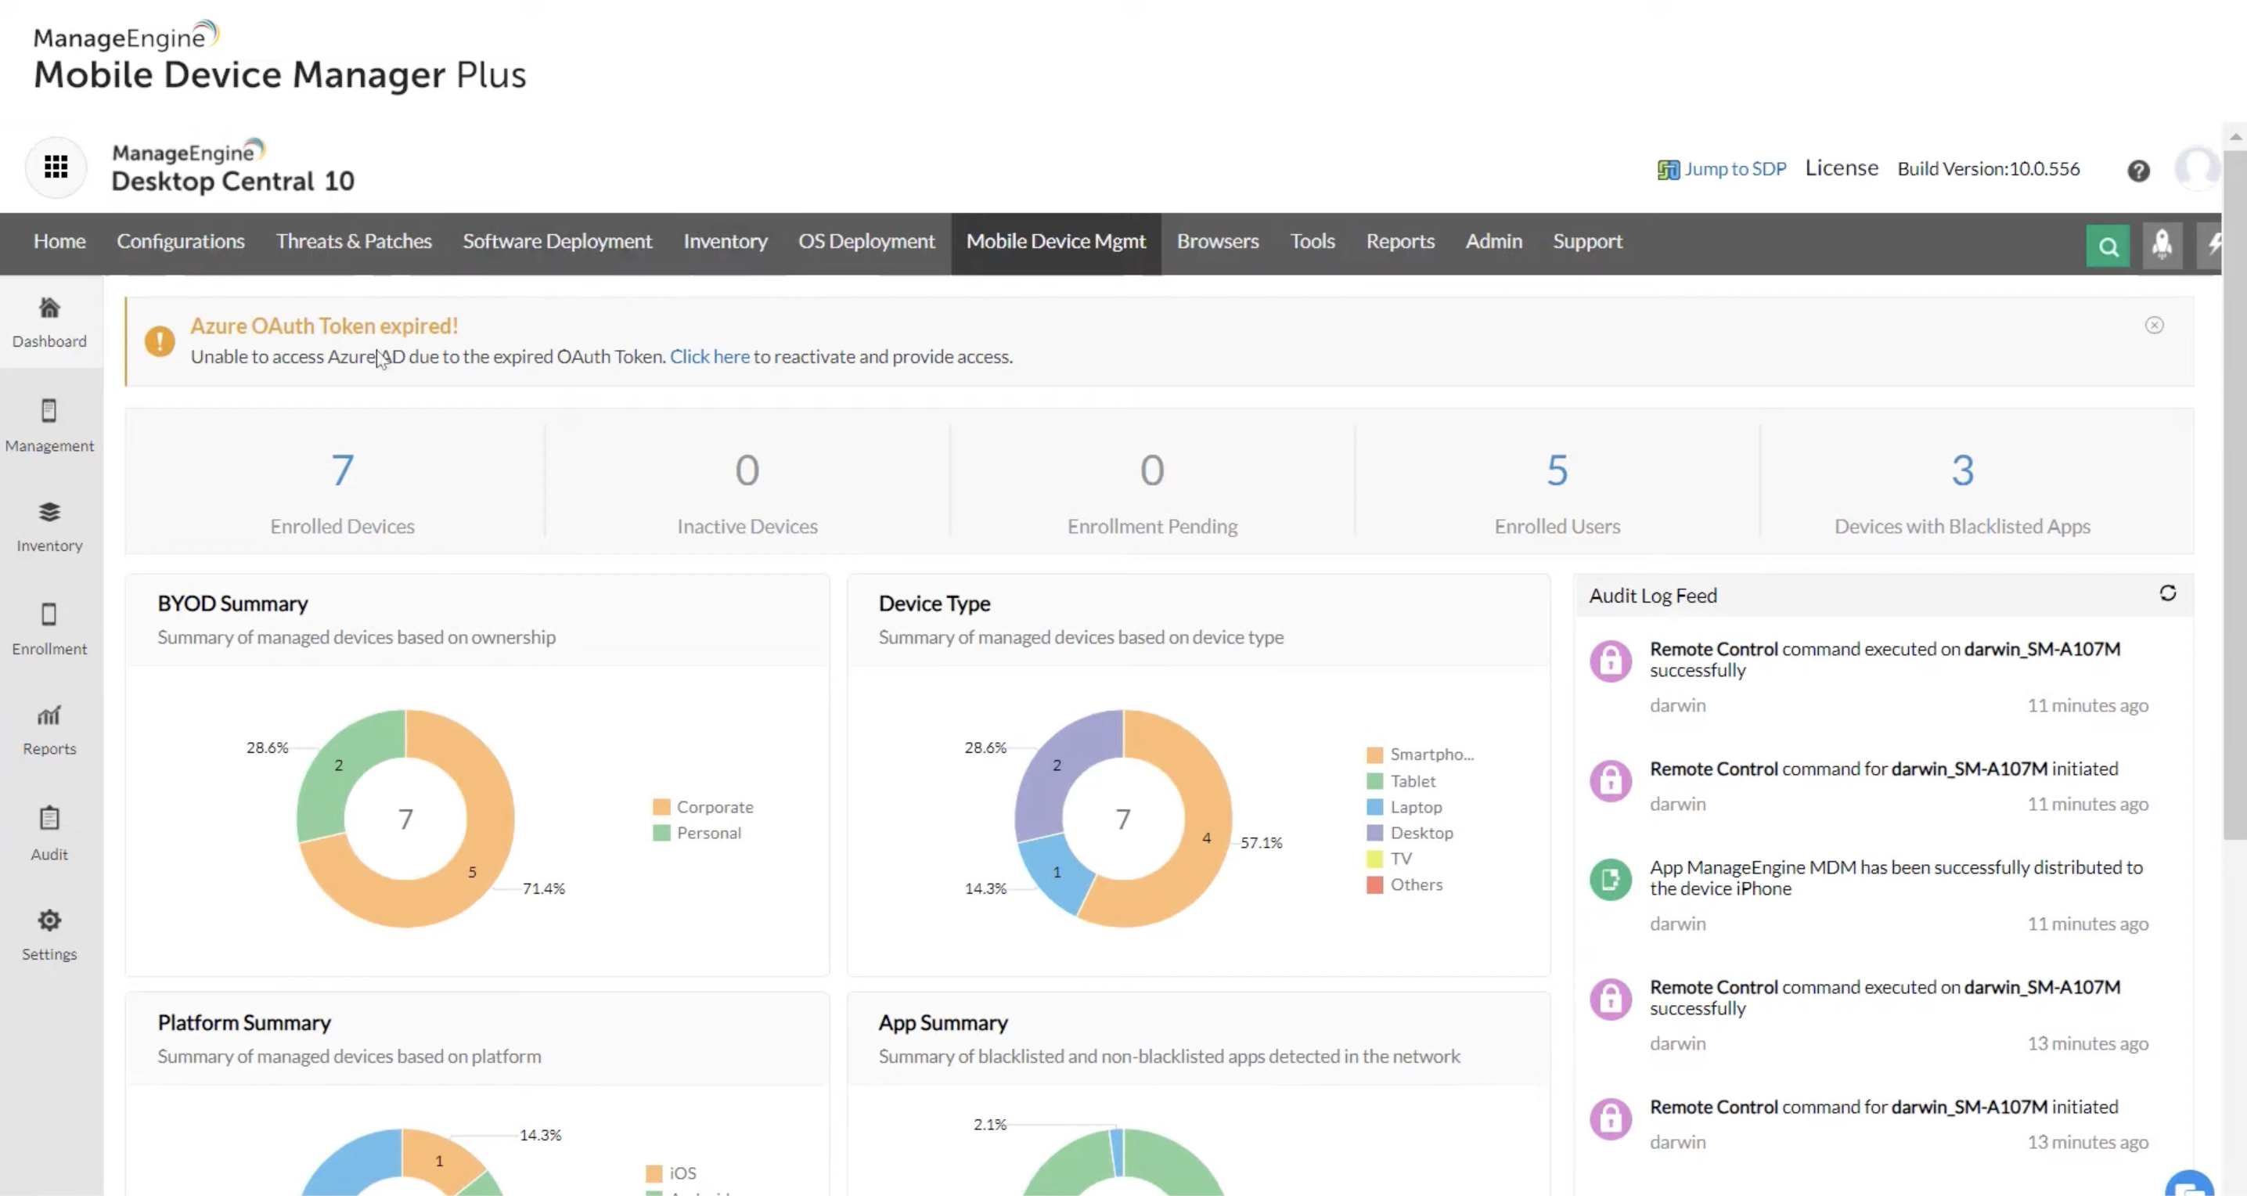Open the Configurations menu

coord(181,242)
